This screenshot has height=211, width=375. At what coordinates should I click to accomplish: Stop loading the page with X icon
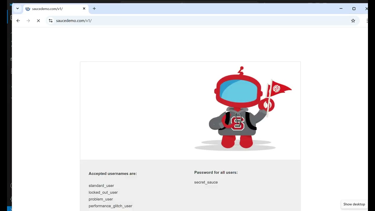[x=38, y=21]
